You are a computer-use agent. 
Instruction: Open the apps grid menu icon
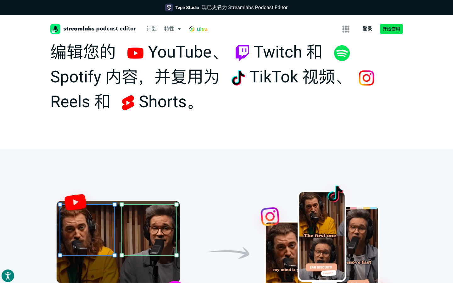(346, 29)
